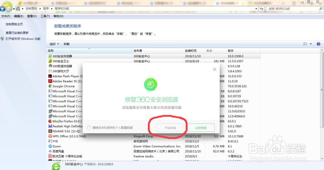Click the list vertical scrollbar thumb
Image resolution: width=324 pixels, height=170 pixels.
[322, 90]
